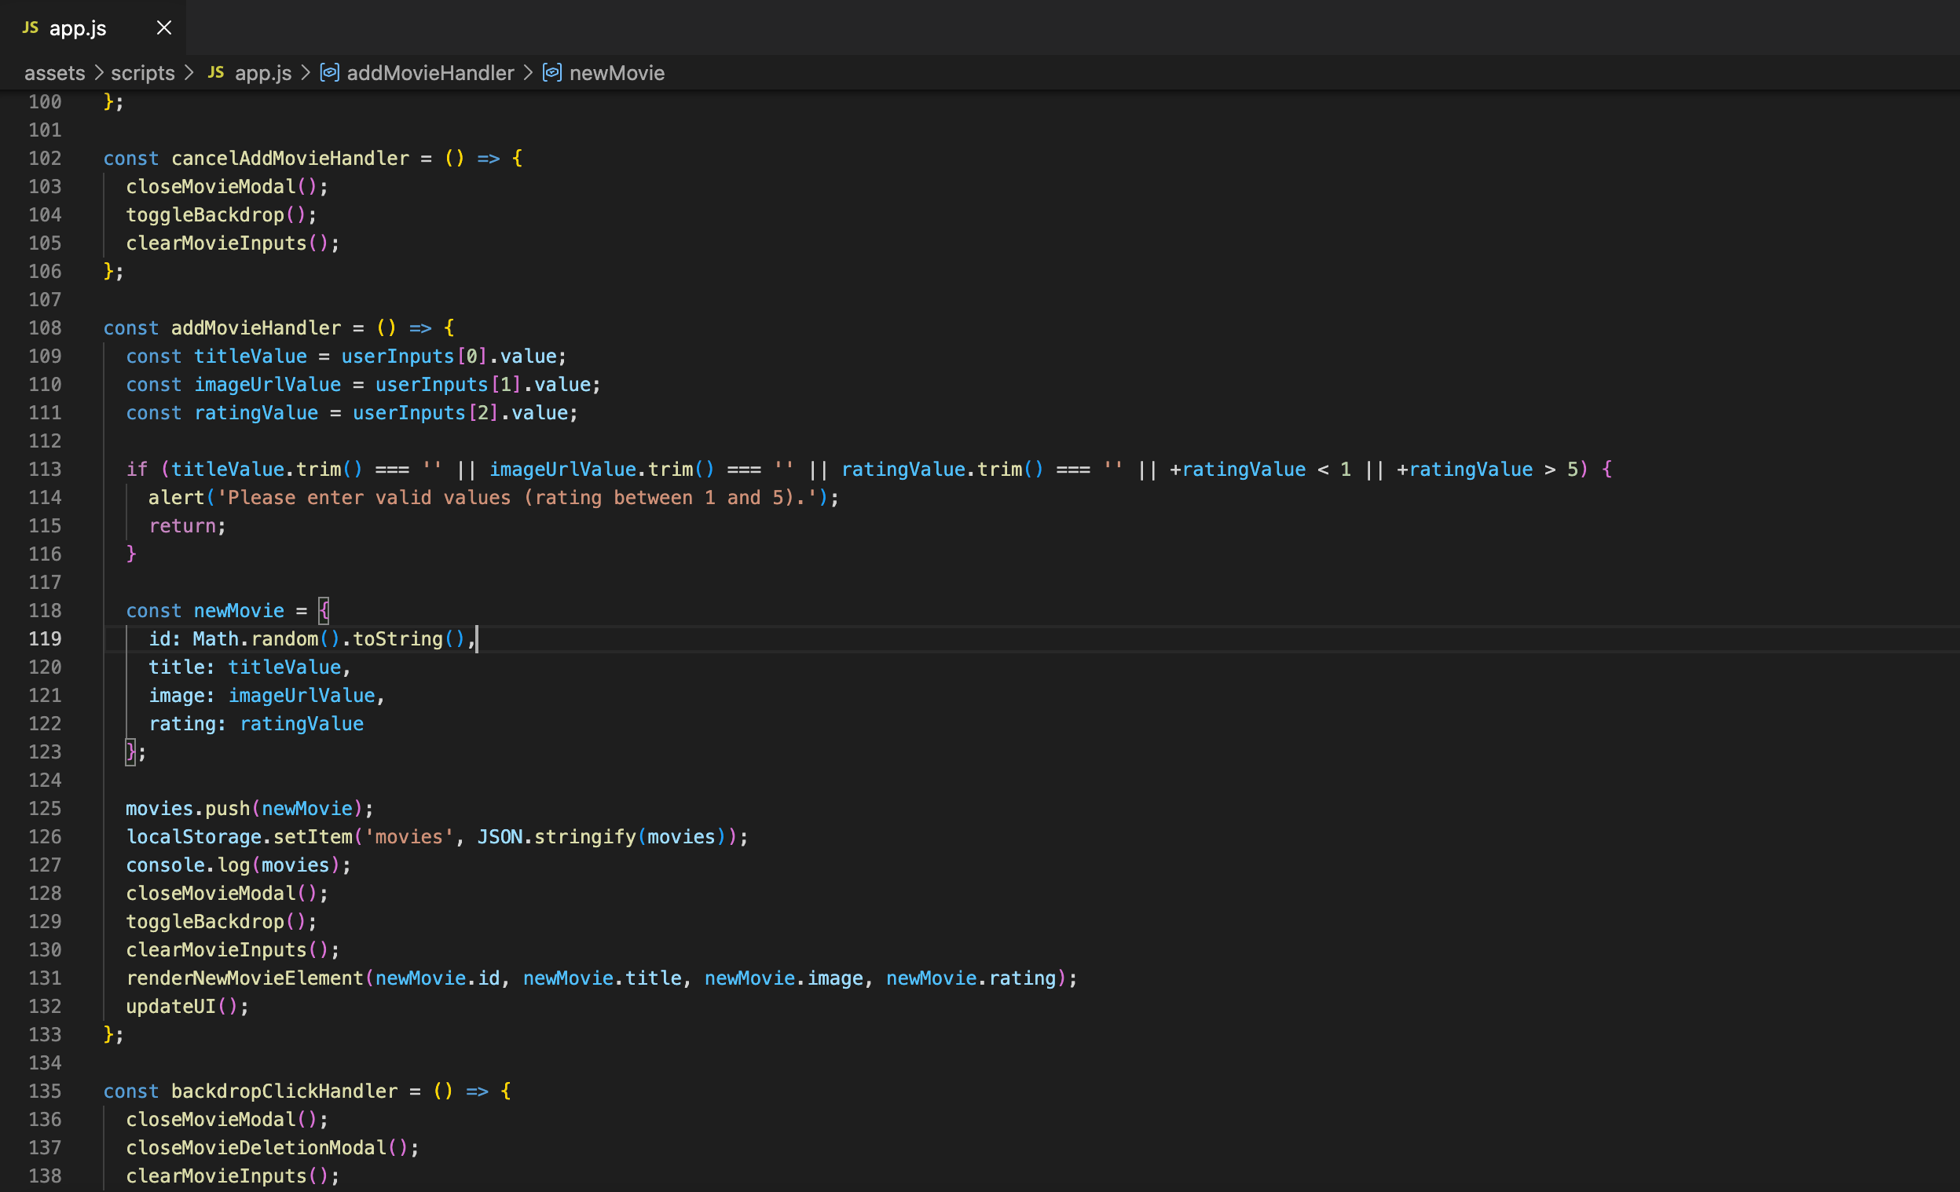Click movies.push on line 125
The image size is (1960, 1192).
pyautogui.click(x=189, y=809)
